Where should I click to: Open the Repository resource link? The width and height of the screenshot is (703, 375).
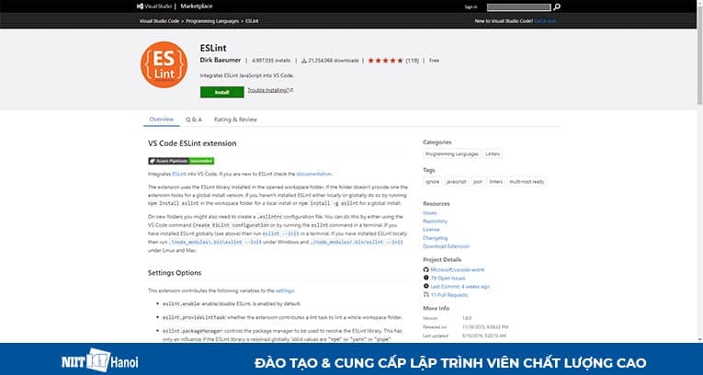(435, 222)
